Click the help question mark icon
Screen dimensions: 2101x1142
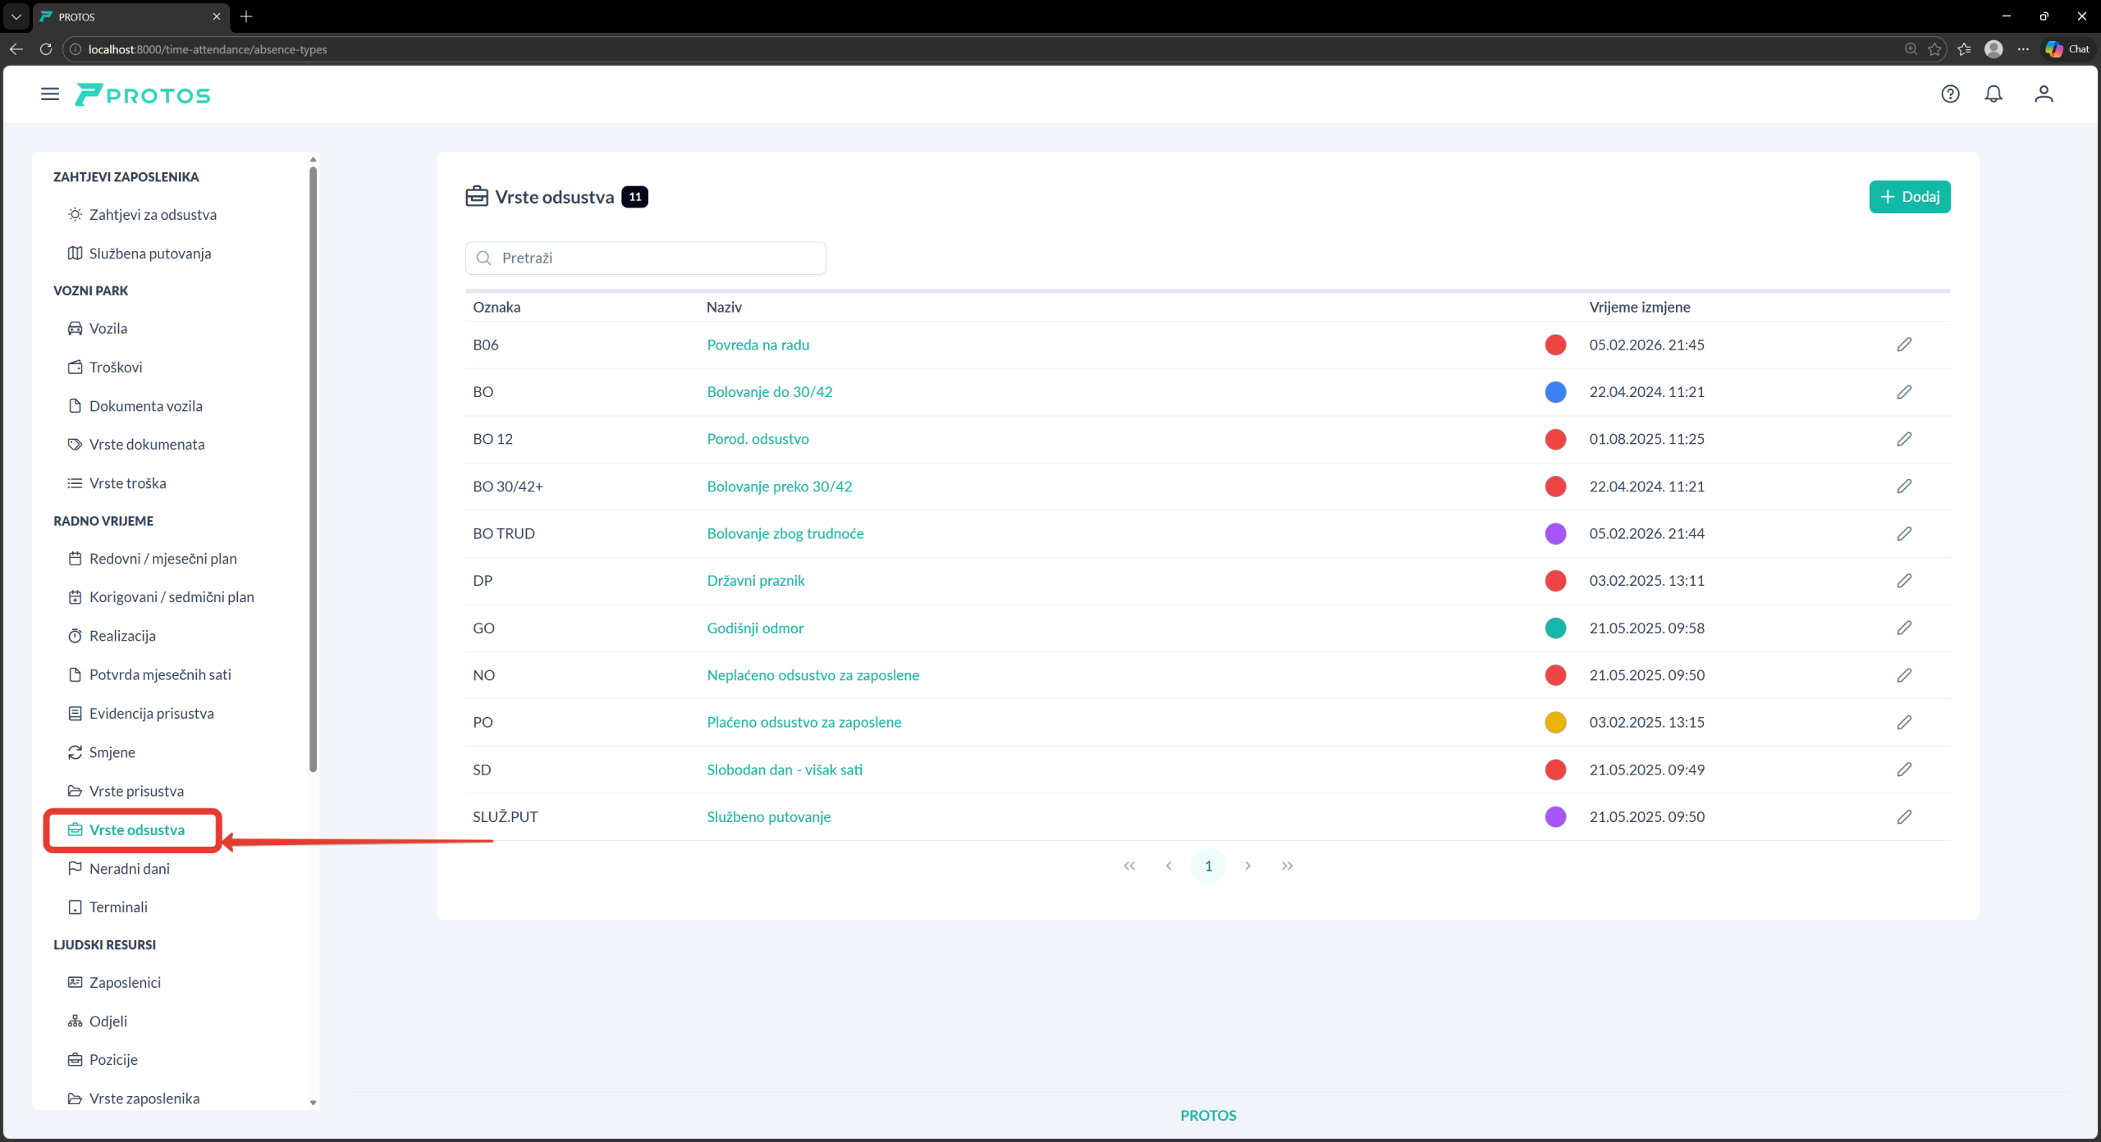[x=1950, y=94]
